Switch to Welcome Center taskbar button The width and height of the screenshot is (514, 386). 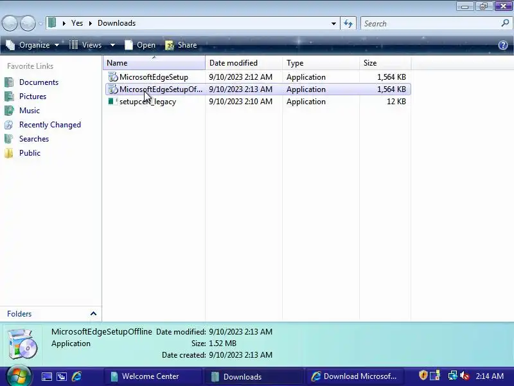[x=154, y=376]
